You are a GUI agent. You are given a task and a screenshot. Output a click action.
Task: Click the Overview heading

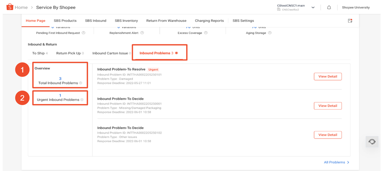42,69
